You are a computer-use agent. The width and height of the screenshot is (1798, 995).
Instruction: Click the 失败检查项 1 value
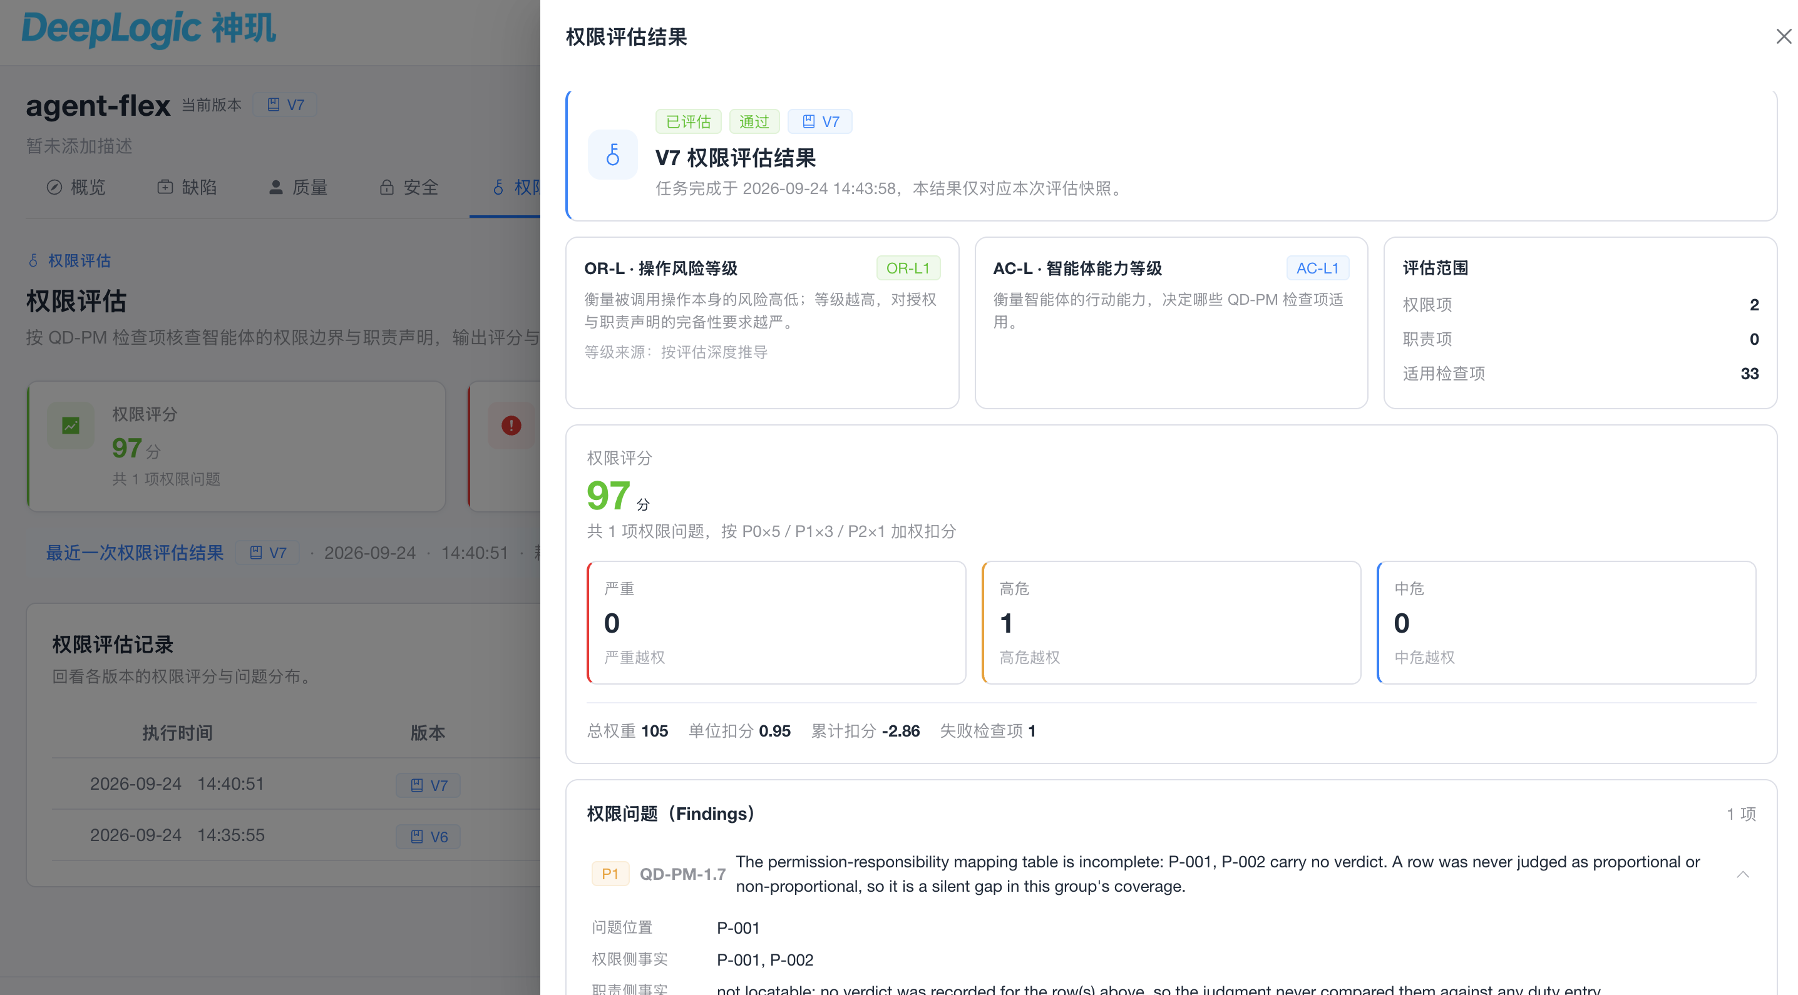[x=1032, y=730]
